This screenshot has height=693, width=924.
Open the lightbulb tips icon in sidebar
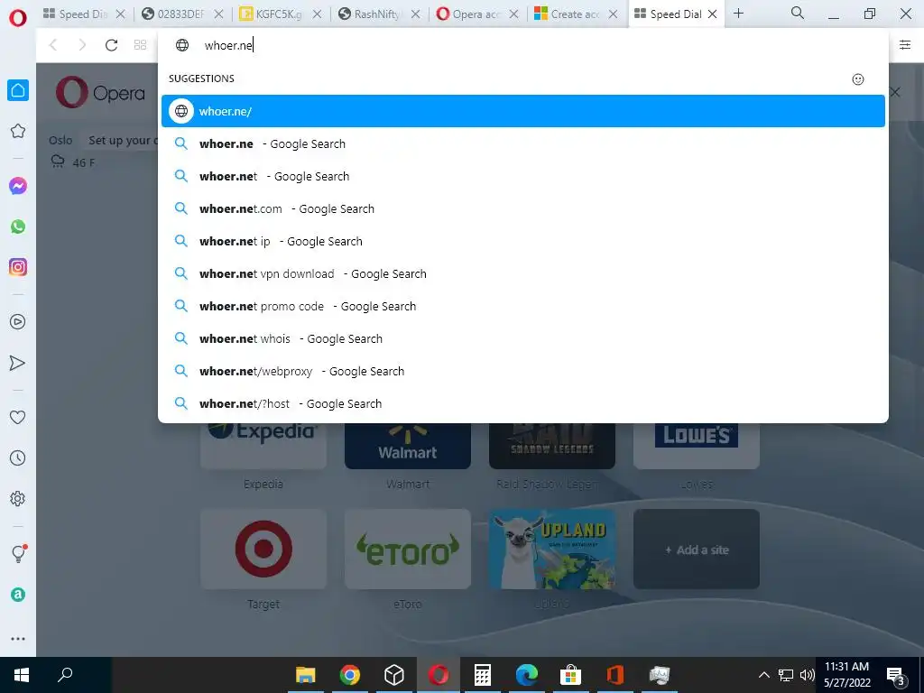click(18, 553)
